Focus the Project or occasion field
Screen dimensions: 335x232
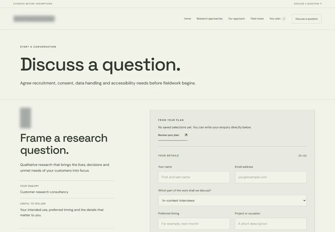[270, 224]
